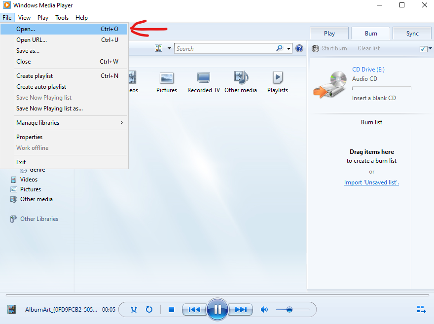This screenshot has height=324, width=434.
Task: Open the Burn options dropdown
Action: 426,49
